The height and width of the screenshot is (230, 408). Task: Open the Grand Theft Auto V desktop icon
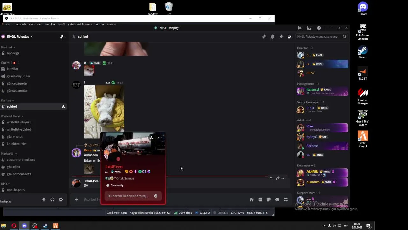click(x=363, y=118)
